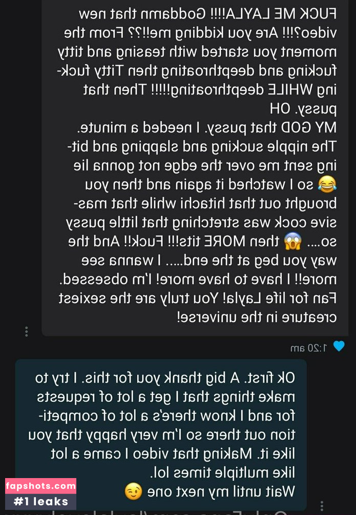Select the gray incoming message bubble
The width and height of the screenshot is (356, 515).
[x=195, y=168]
